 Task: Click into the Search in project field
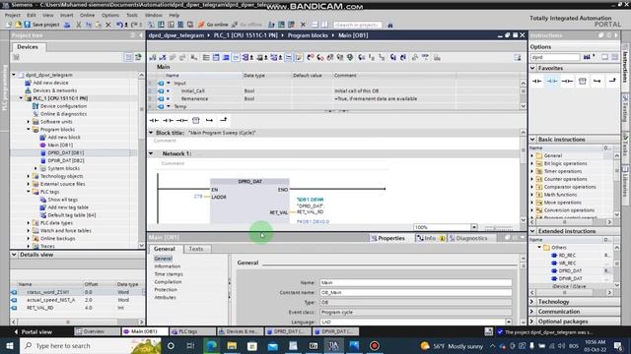click(358, 25)
